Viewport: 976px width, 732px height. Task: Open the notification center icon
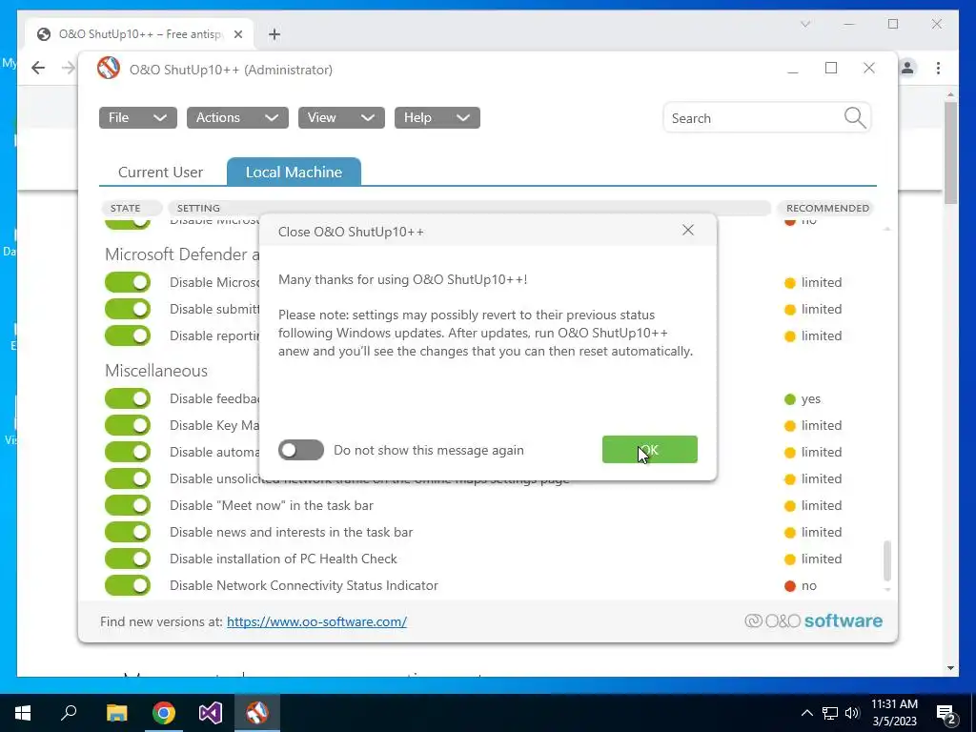[x=946, y=714]
